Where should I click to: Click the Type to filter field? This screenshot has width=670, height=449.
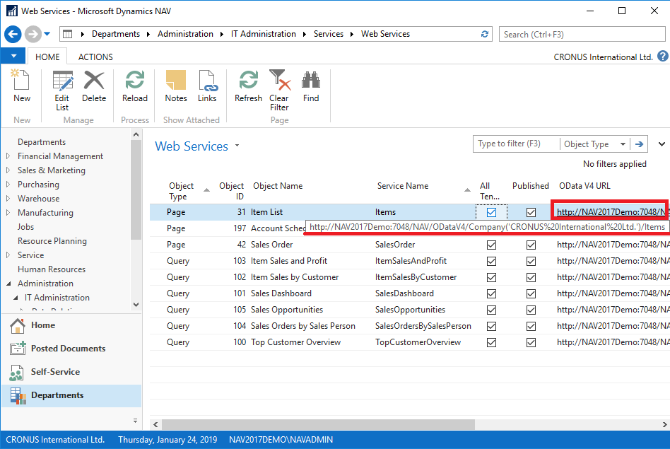click(x=516, y=144)
